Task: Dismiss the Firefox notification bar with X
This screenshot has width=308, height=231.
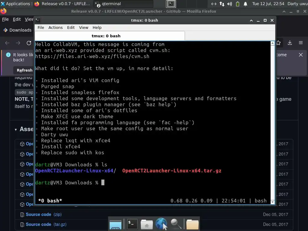Action: point(301,55)
